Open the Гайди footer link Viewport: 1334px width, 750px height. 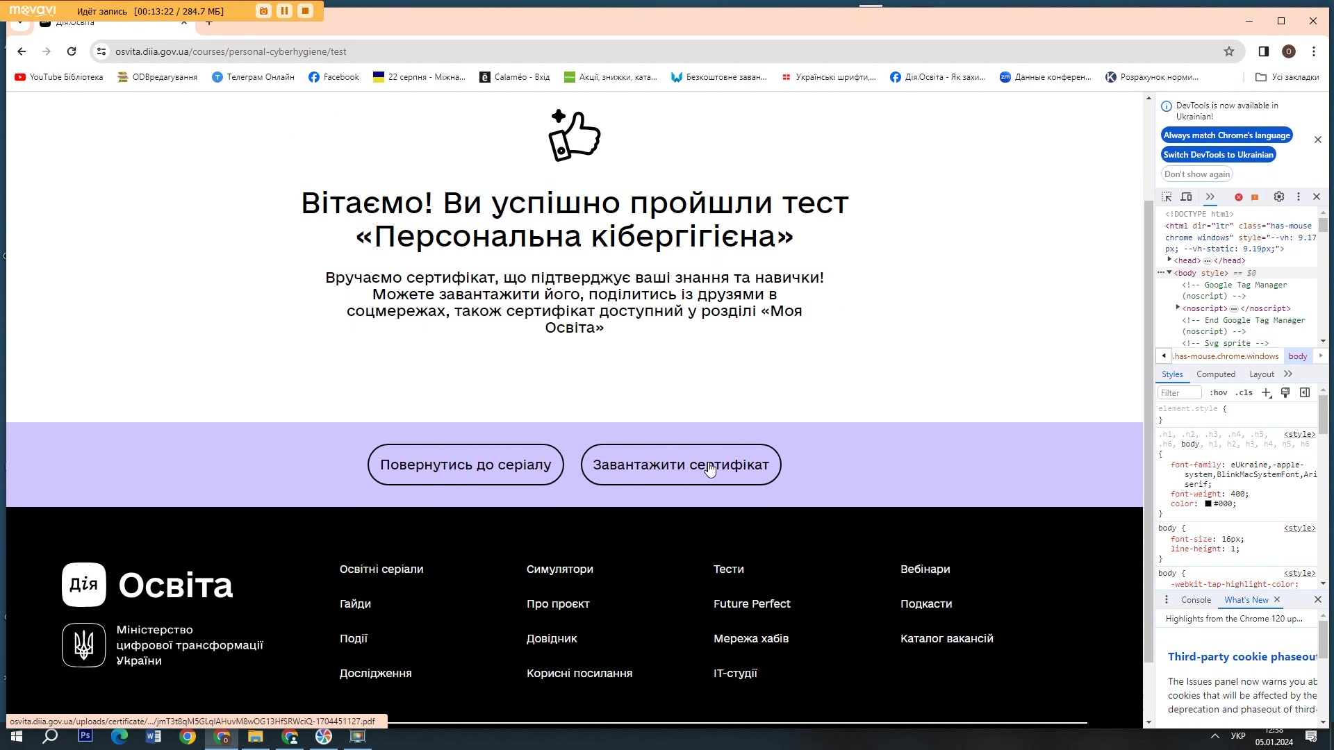pos(355,603)
